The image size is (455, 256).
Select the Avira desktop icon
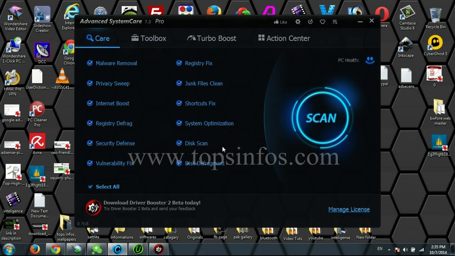tap(37, 144)
